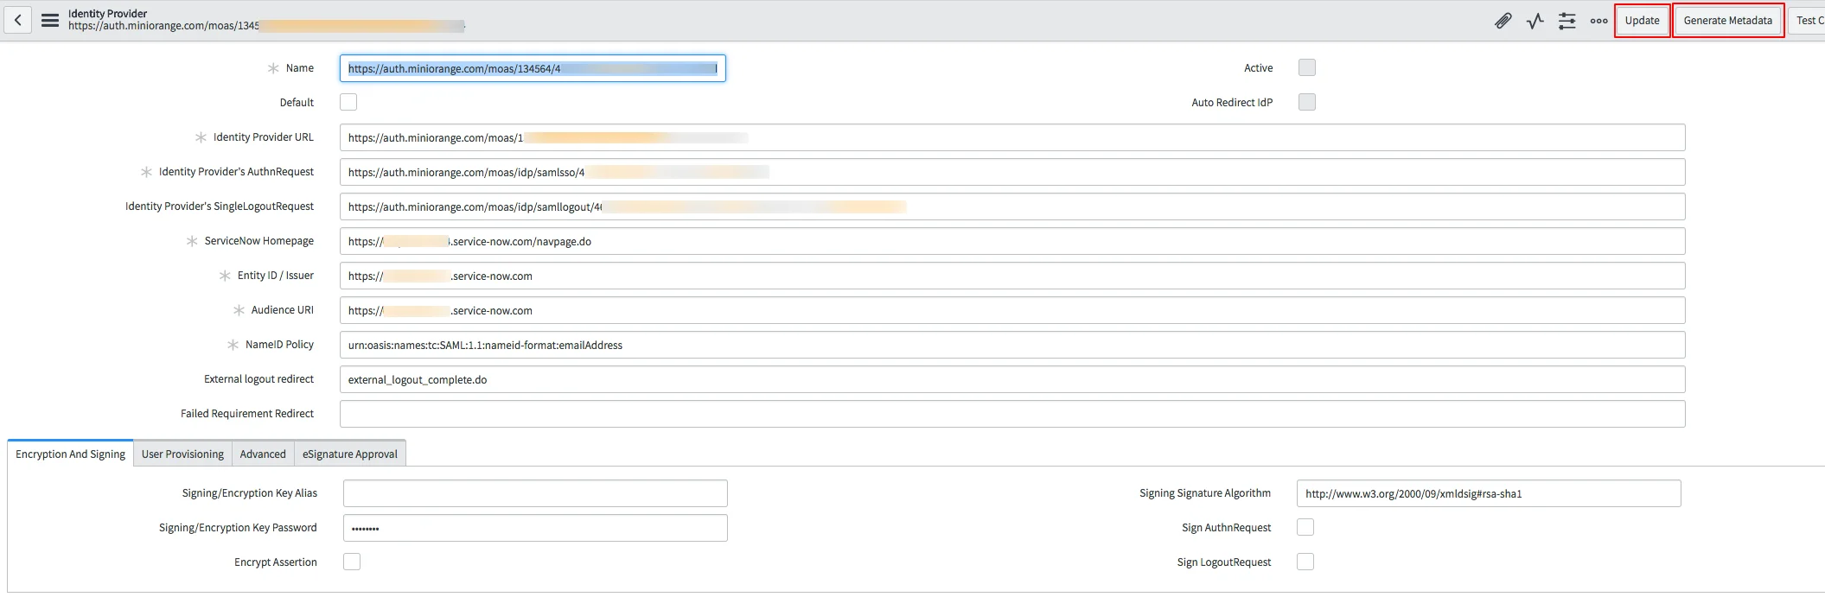Enable Encrypt Assertion checkbox
The height and width of the screenshot is (597, 1825).
[x=352, y=562]
